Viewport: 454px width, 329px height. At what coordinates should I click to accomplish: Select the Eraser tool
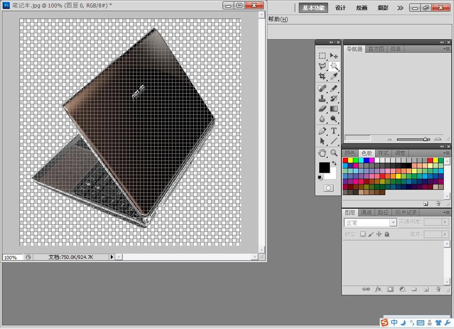pos(322,109)
